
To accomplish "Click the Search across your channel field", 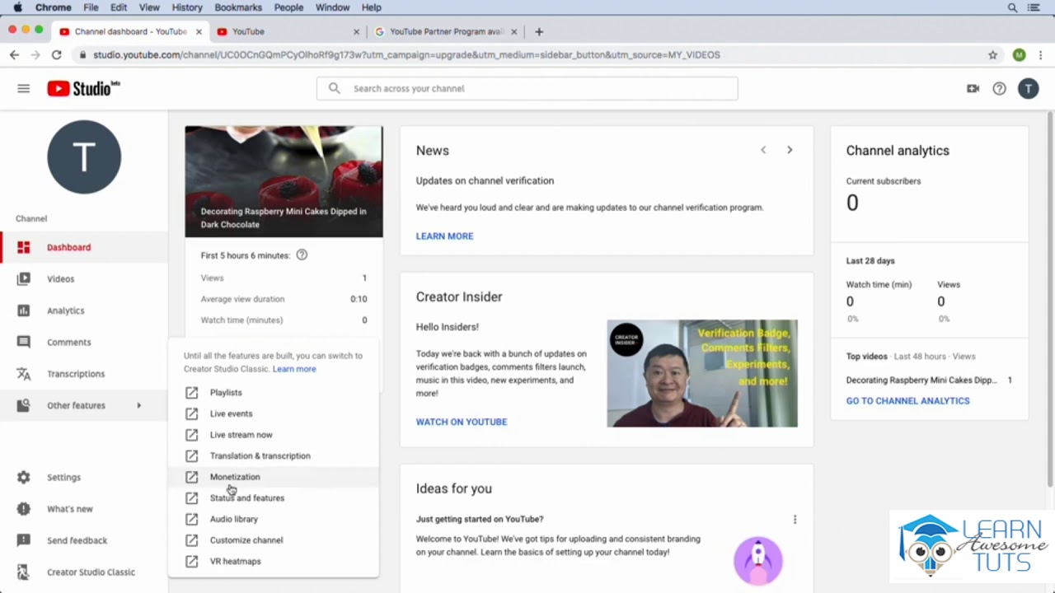I will coord(527,88).
